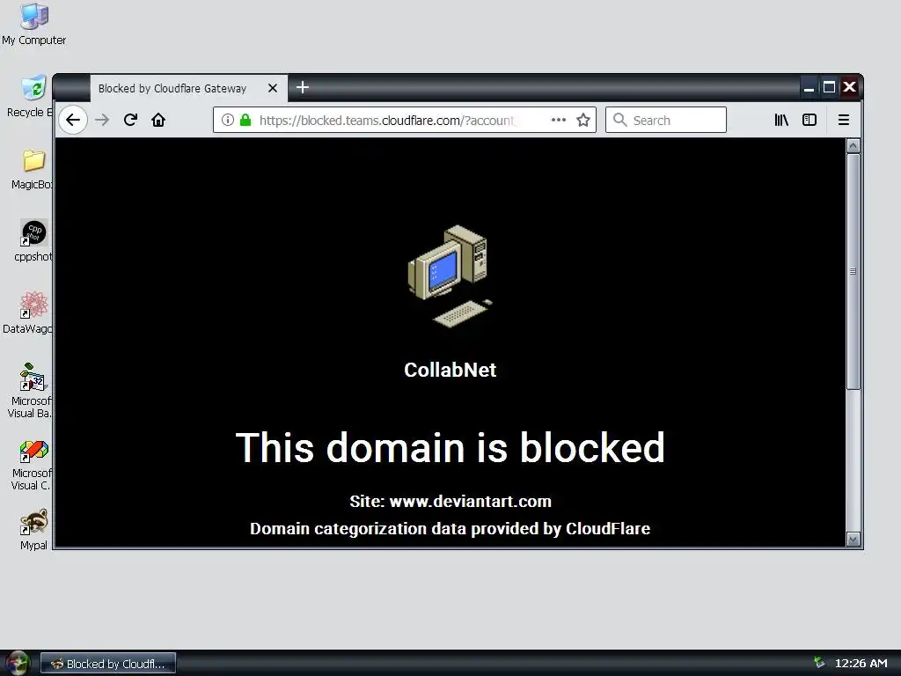Viewport: 901px width, 676px height.
Task: Click the 12:26 AM clock
Action: (x=861, y=664)
